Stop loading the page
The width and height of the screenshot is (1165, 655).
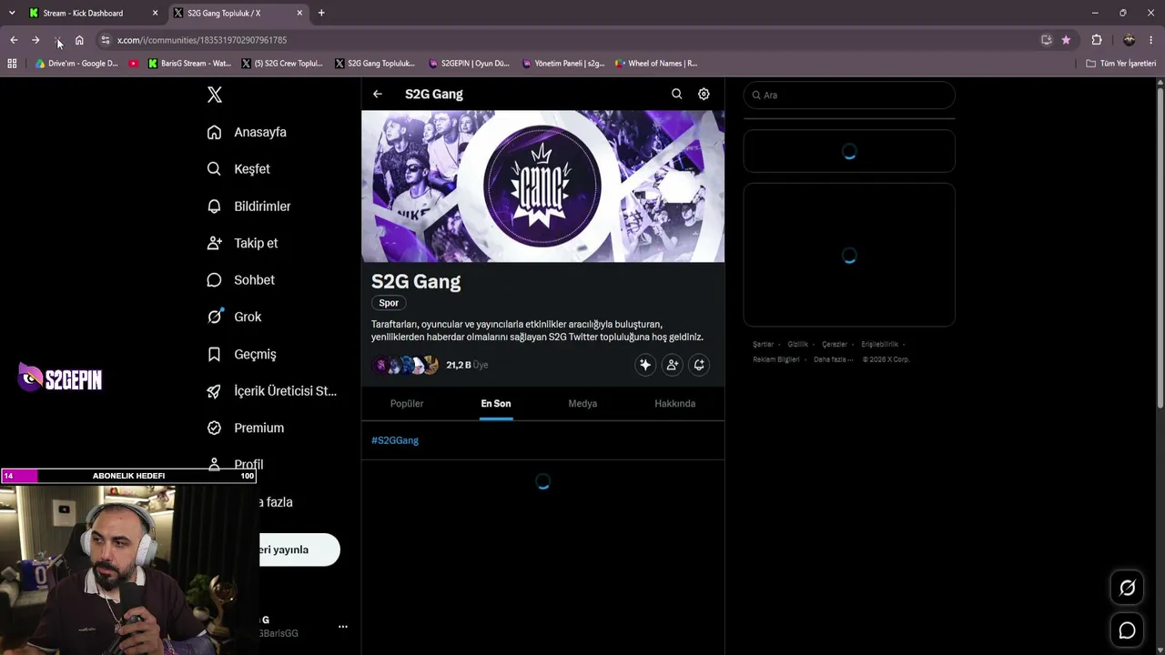click(x=57, y=40)
